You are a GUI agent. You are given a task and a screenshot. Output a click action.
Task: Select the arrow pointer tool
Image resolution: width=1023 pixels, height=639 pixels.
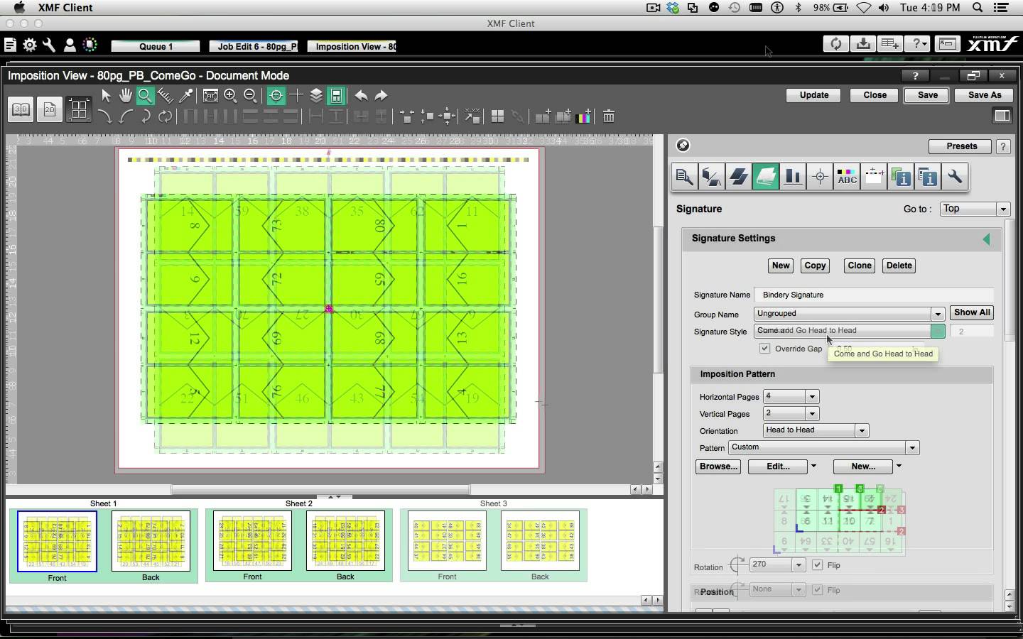coord(106,95)
